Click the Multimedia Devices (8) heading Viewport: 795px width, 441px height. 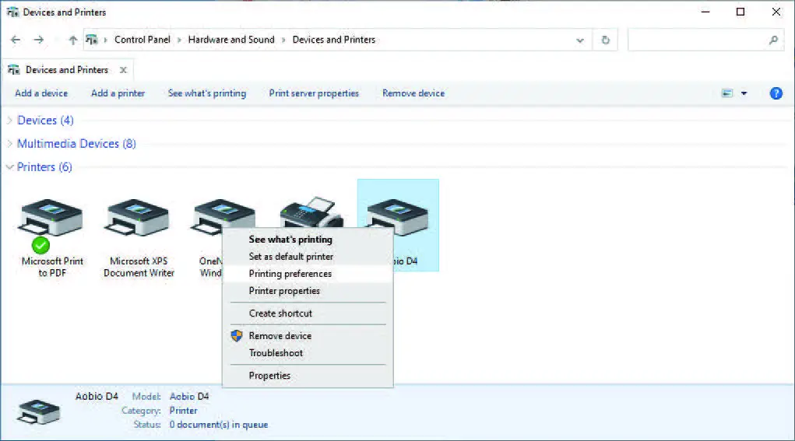[76, 144]
